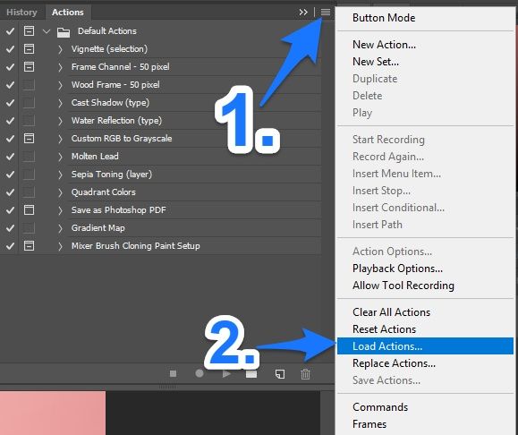The image size is (518, 435).
Task: Click the Stop recording square icon
Action: click(173, 373)
